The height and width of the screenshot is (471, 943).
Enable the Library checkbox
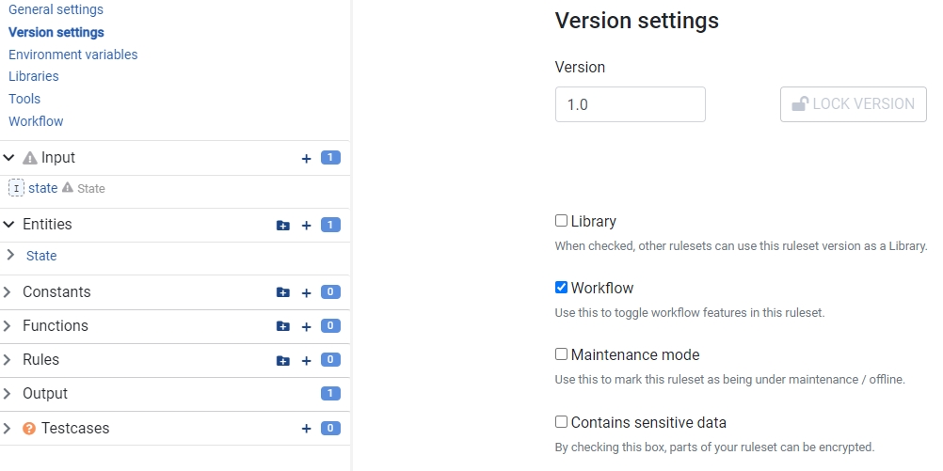click(x=562, y=221)
